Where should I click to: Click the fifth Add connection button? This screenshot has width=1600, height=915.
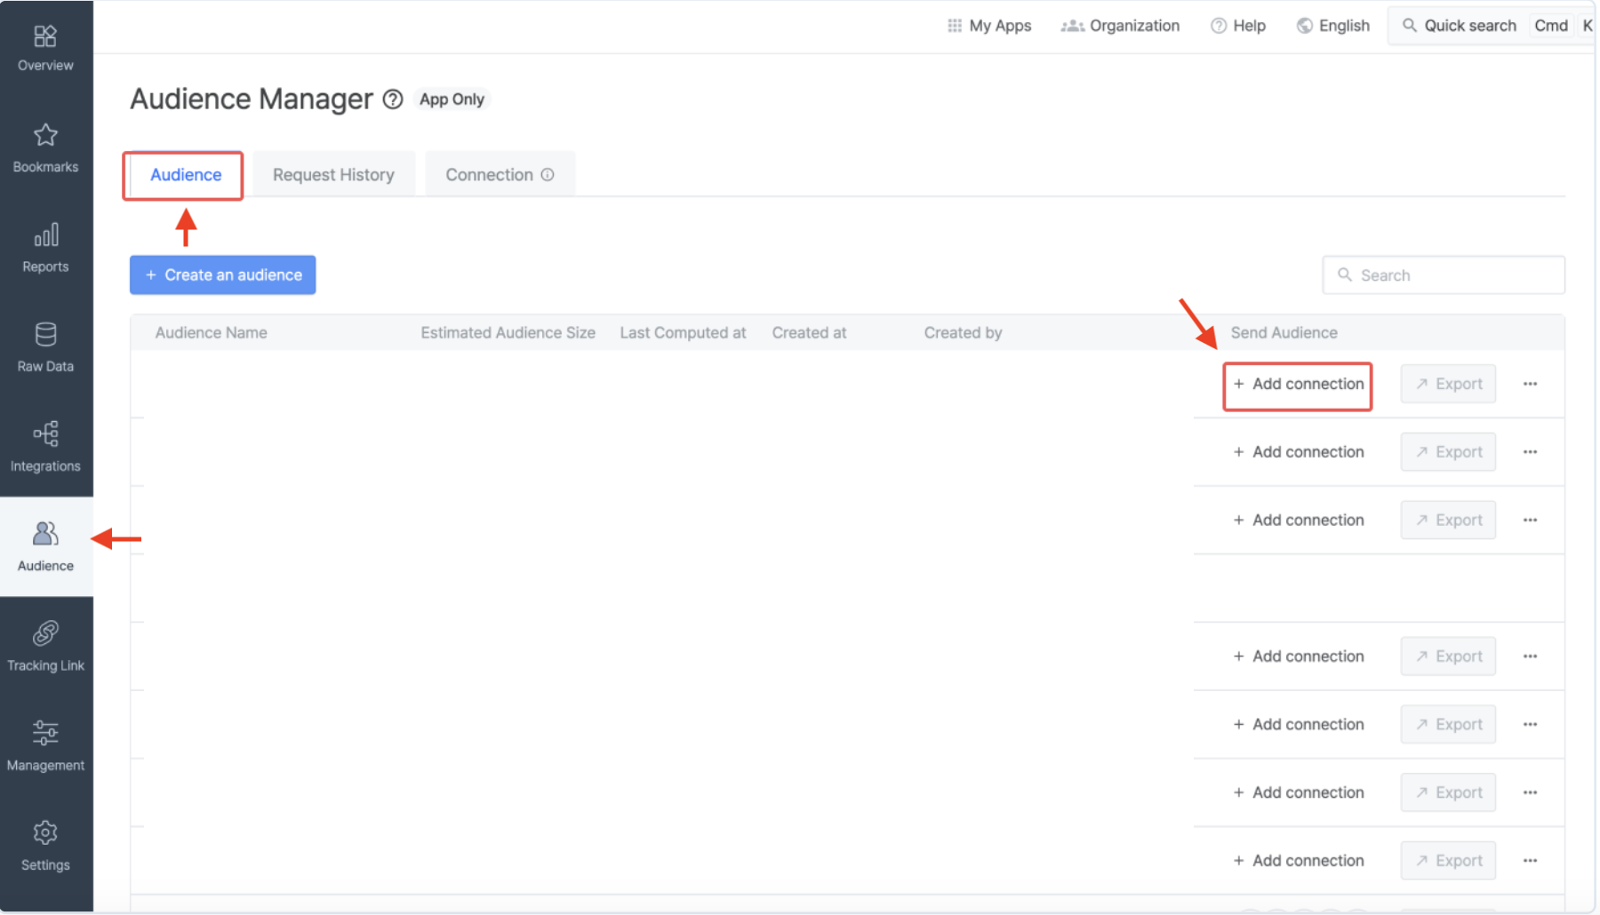pyautogui.click(x=1299, y=725)
